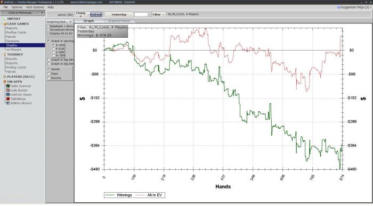Switch to the Graphed Hands tab
373x206 pixels.
coord(119,21)
